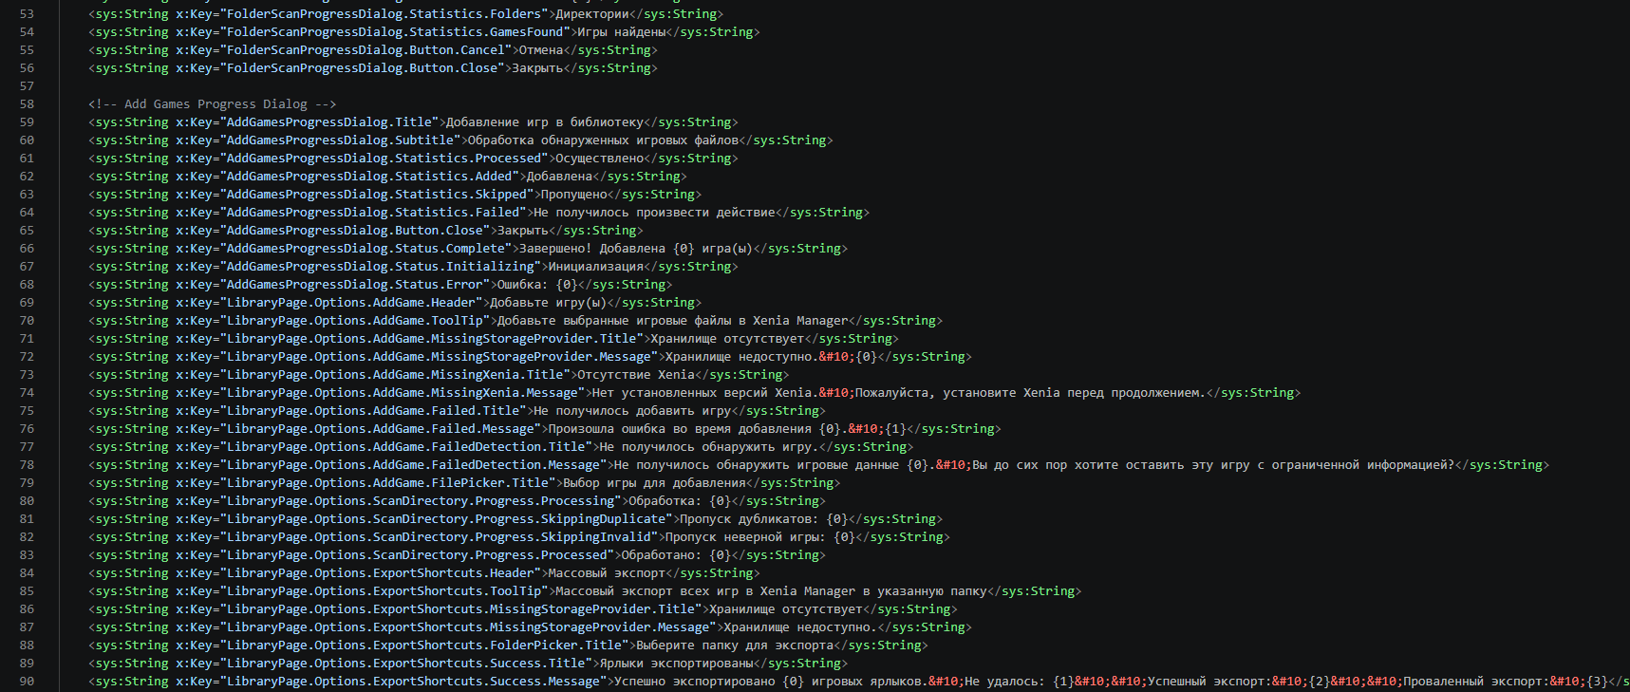
Task: Click the value 'Добавление игр в библиотеку'
Action: [x=545, y=122]
